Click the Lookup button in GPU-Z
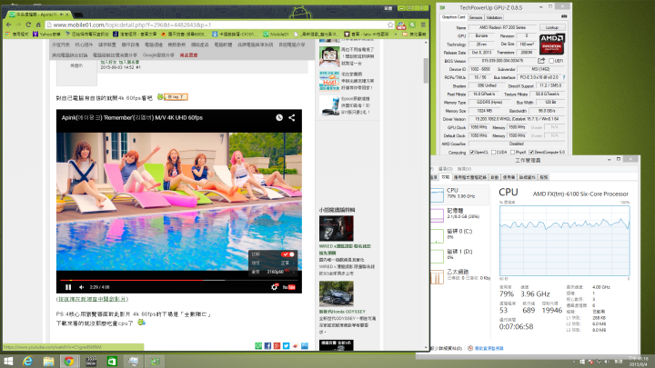The width and height of the screenshot is (655, 368). [552, 27]
